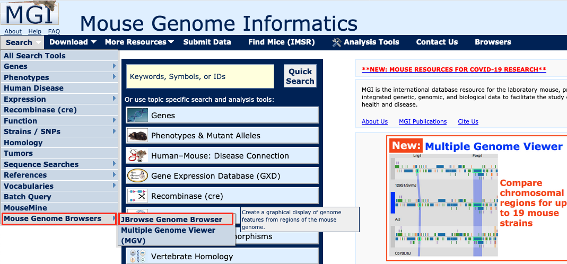Image resolution: width=567 pixels, height=264 pixels.
Task: Select Submit Data in navigation bar
Action: 207,42
